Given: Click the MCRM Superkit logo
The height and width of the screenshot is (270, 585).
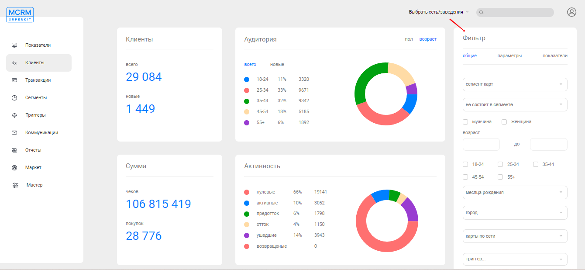Looking at the screenshot, I should click(x=20, y=14).
